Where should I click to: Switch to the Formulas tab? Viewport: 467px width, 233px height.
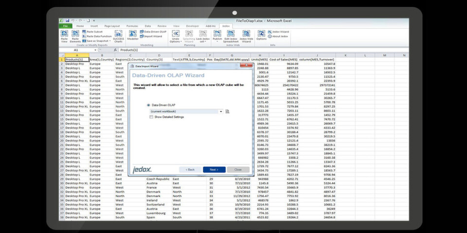tap(132, 26)
